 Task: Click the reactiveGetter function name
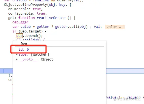(x=51, y=18)
